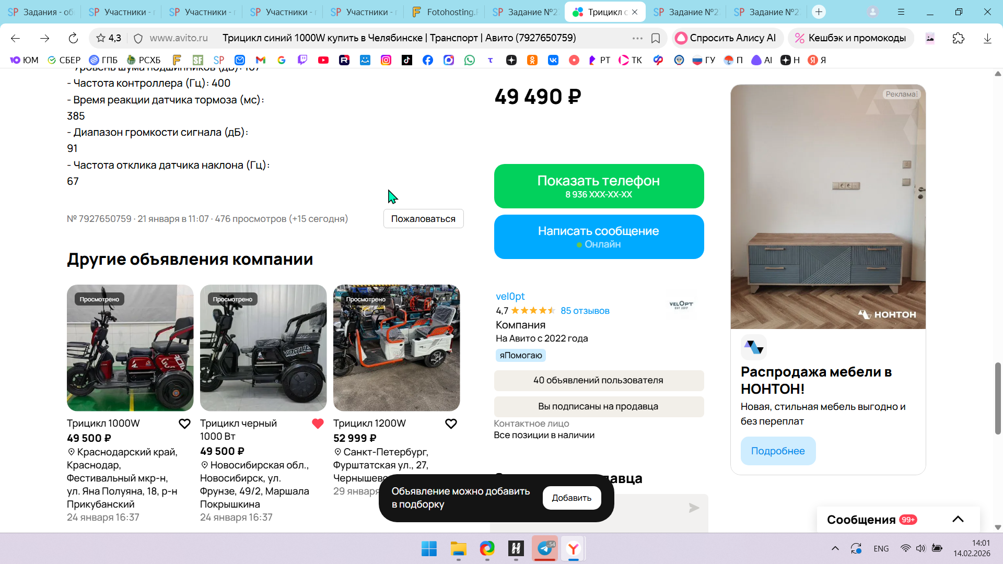Open three-dots menu in address bar
Screen dimensions: 1003x564
tap(637, 38)
